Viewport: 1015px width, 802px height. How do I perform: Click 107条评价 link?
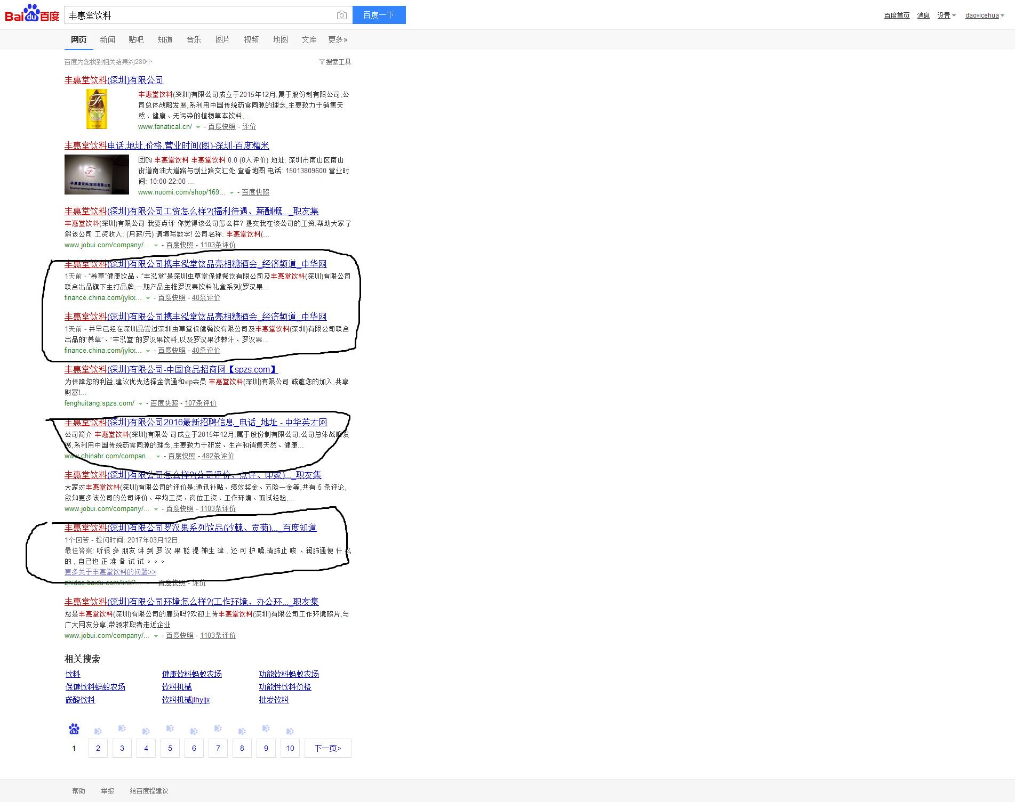(x=201, y=403)
